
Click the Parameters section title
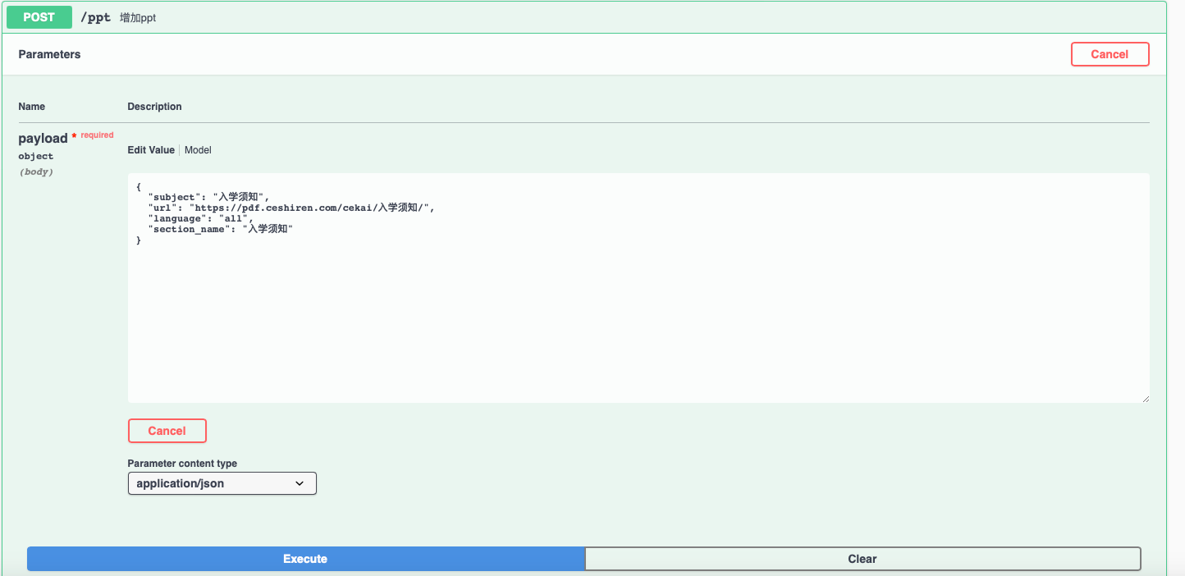click(x=49, y=54)
